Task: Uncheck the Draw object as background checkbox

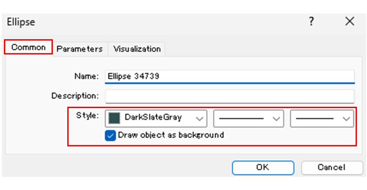Action: (111, 136)
